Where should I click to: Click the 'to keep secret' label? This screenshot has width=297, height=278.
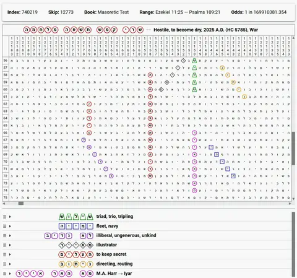click(x=111, y=254)
